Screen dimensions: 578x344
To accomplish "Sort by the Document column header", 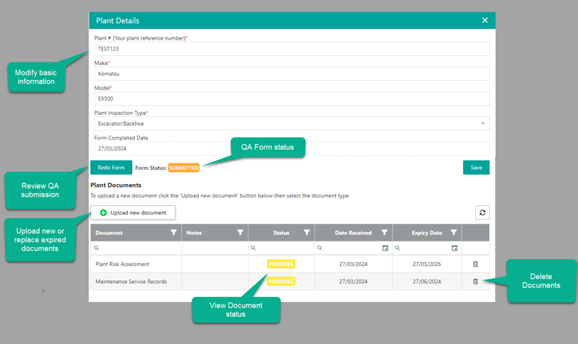I will (x=109, y=233).
